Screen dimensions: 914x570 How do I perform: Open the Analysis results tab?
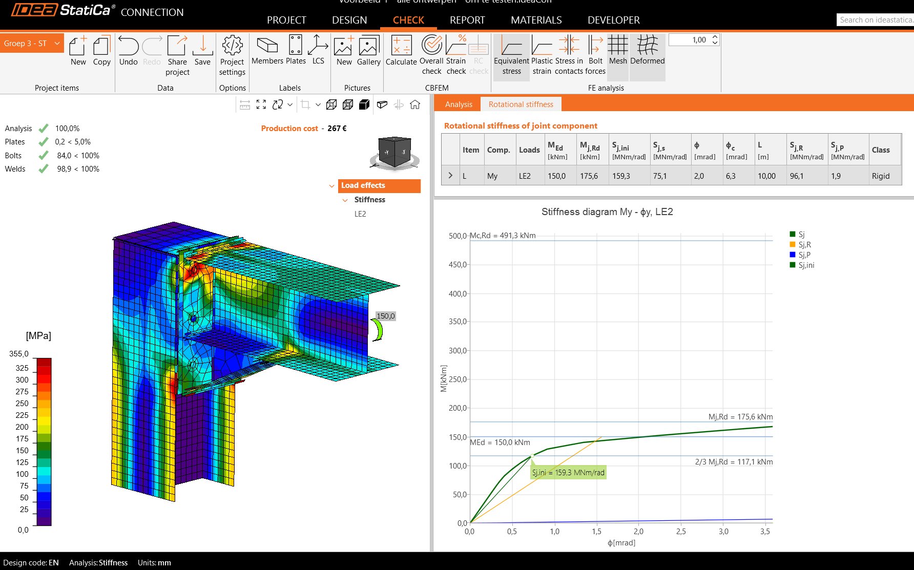(458, 104)
